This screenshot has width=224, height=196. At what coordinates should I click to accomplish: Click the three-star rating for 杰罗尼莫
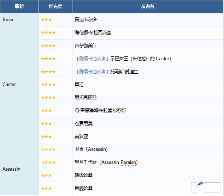(46, 123)
